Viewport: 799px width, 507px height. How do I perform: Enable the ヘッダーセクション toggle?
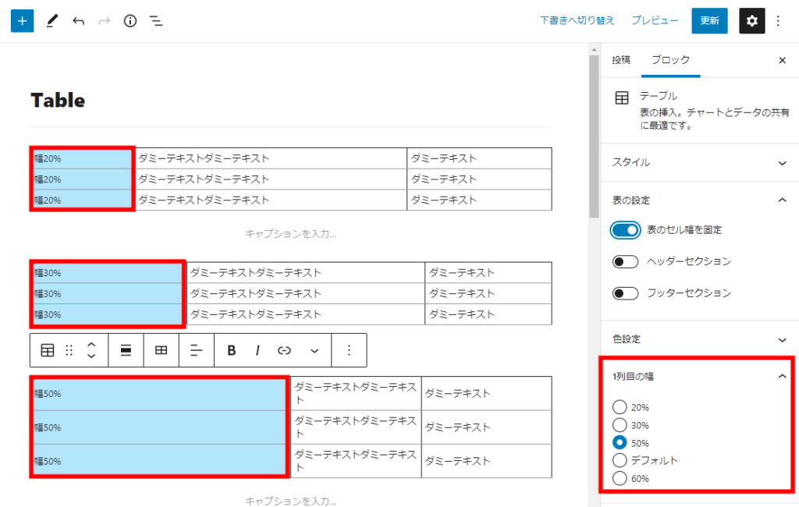tap(626, 261)
